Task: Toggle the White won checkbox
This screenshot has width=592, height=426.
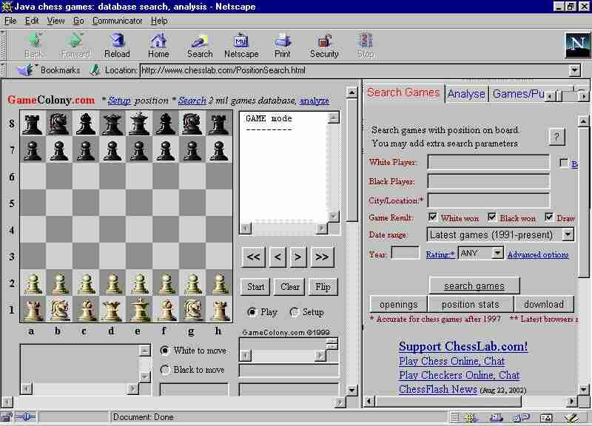Action: pos(433,217)
